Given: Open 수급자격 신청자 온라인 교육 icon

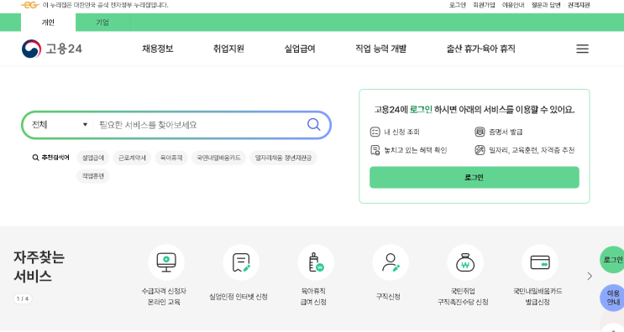Looking at the screenshot, I should [x=166, y=262].
